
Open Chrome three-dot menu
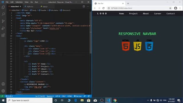180,8
